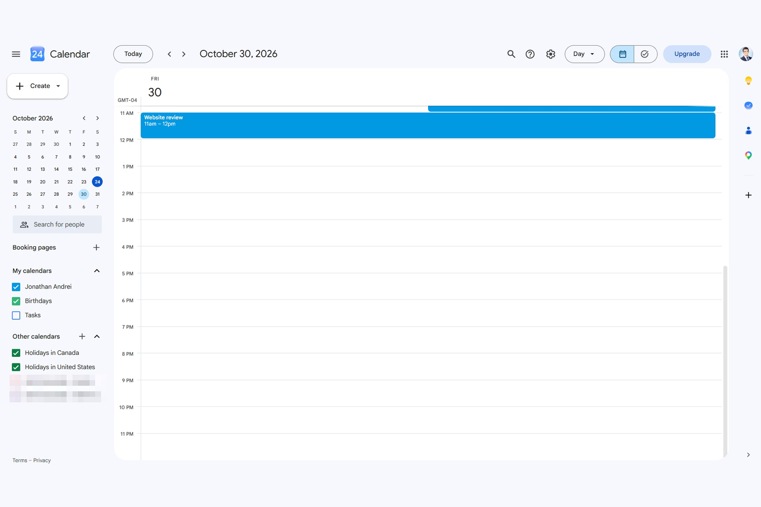This screenshot has height=507, width=761.
Task: Add other calendars plus icon
Action: [82, 336]
